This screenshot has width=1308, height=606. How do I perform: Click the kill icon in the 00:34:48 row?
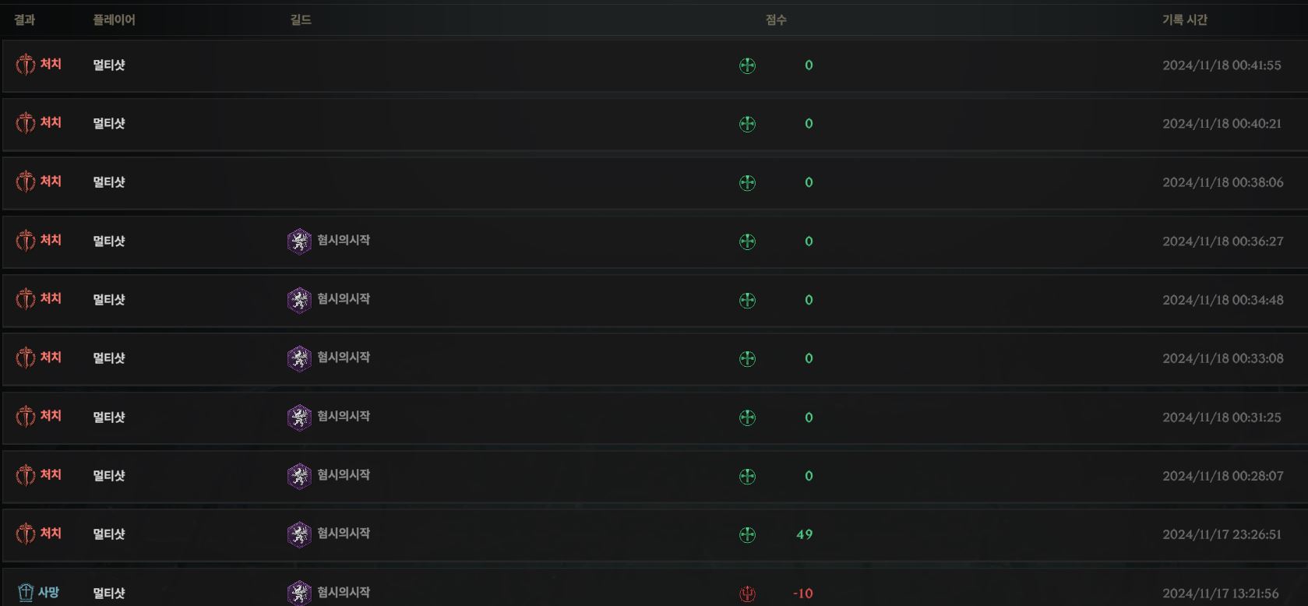26,299
